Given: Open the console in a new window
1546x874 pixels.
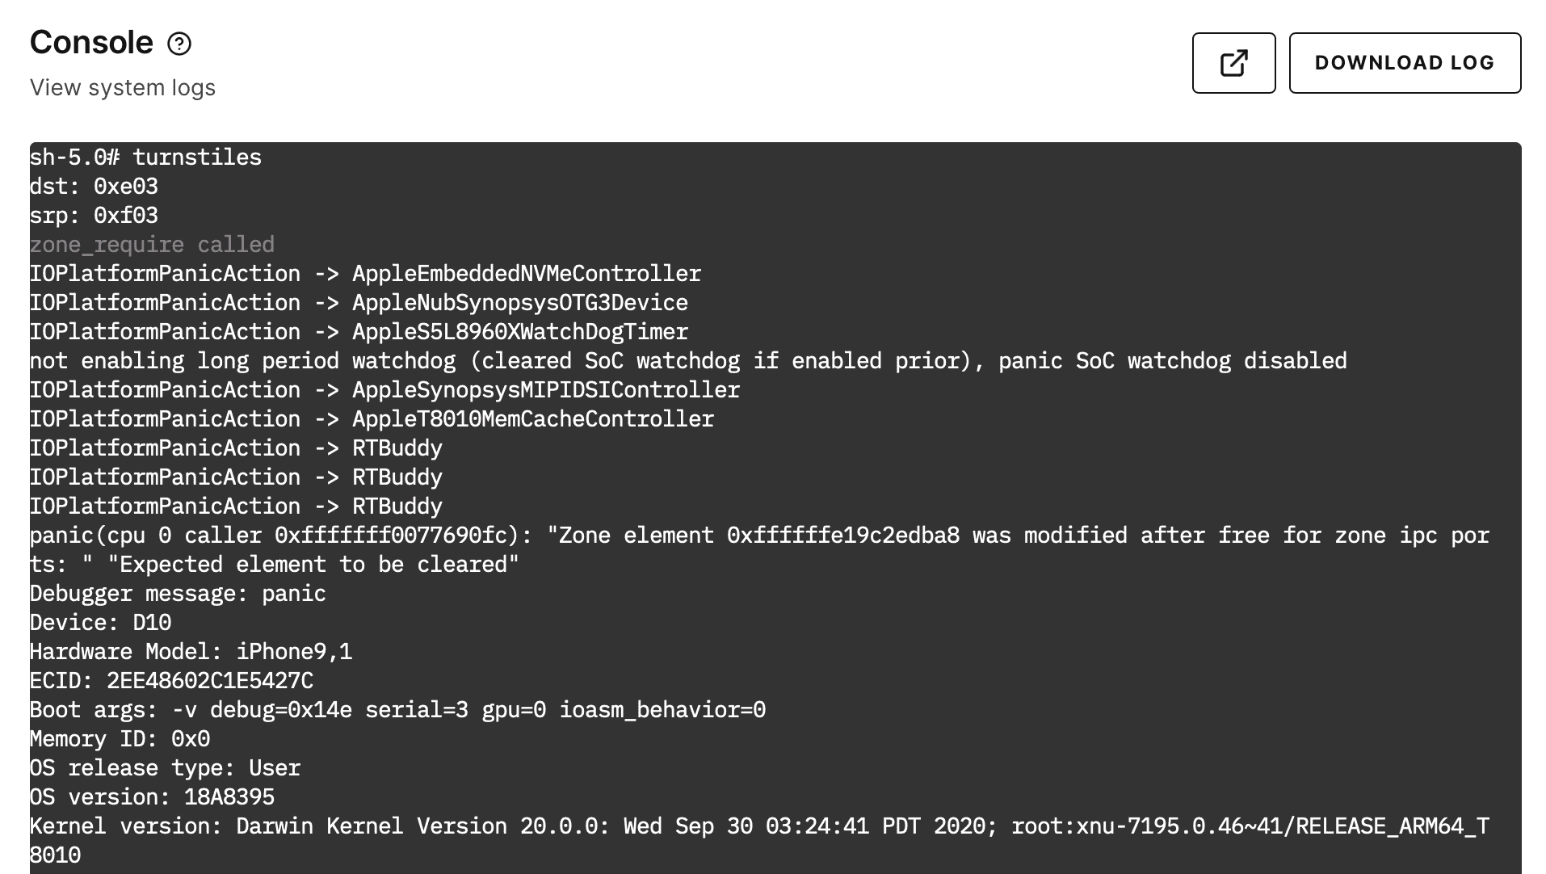Looking at the screenshot, I should pos(1233,62).
